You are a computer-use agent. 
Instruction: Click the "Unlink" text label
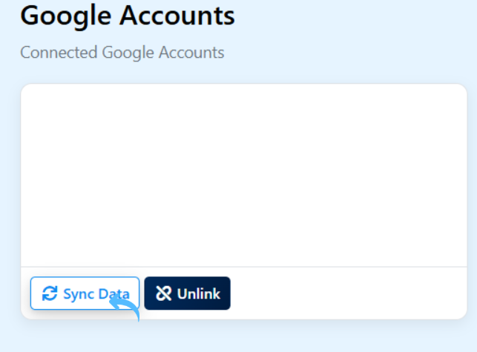(x=198, y=294)
